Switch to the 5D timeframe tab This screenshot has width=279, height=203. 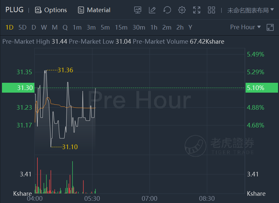(22, 28)
